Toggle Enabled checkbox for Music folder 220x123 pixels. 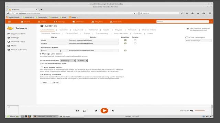[x=125, y=40]
